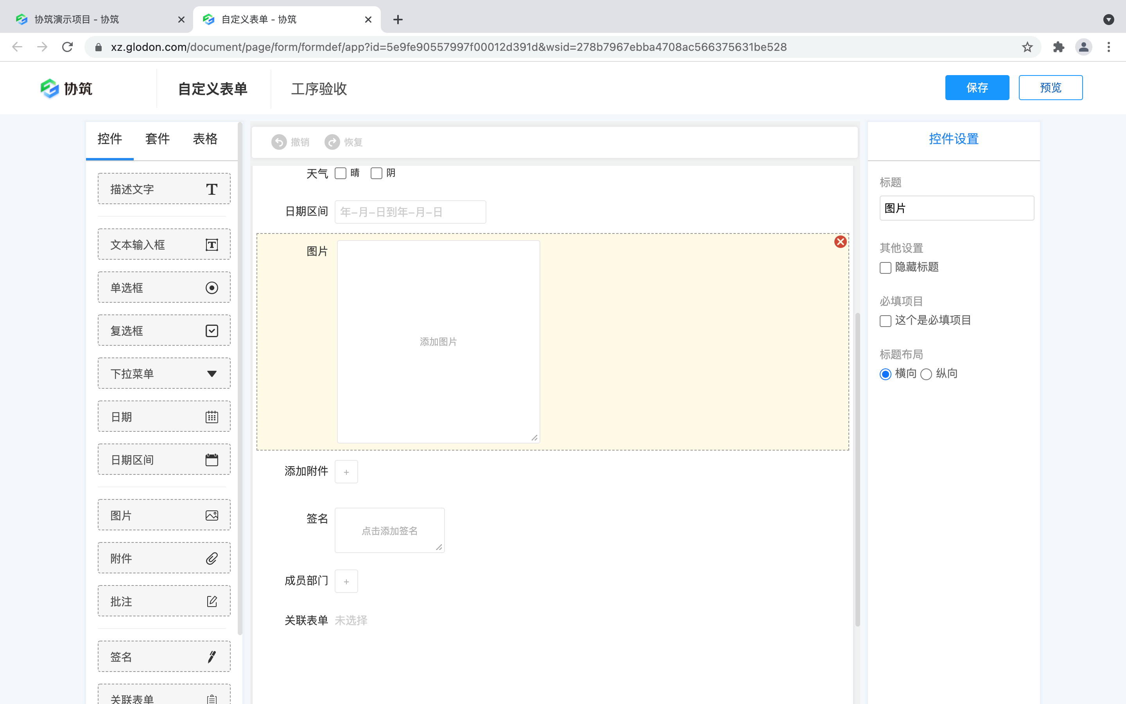Open the 日期区间 date range picker
Image resolution: width=1126 pixels, height=704 pixels.
410,212
